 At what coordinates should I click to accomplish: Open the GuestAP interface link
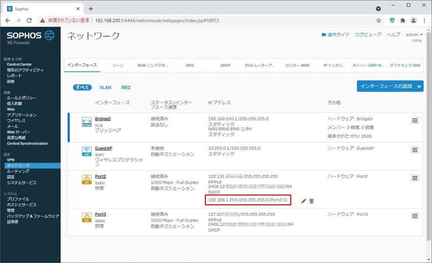(104, 148)
